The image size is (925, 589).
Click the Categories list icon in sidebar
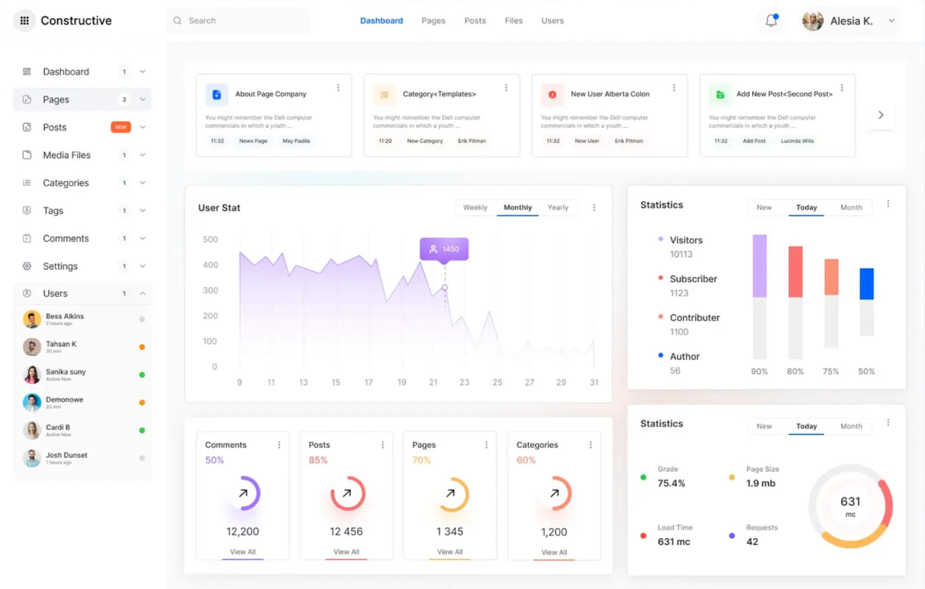coord(27,183)
